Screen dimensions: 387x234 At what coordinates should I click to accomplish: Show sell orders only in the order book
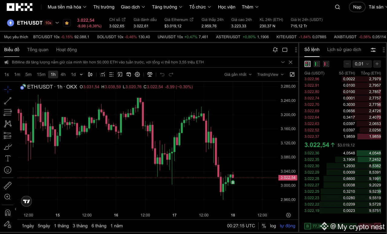pyautogui.click(x=326, y=64)
